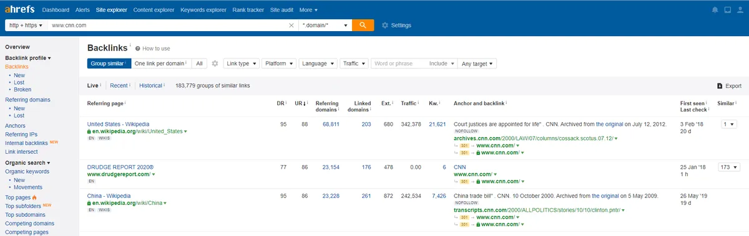Click the info icon next to Traffic column
749x236 pixels.
click(419, 103)
